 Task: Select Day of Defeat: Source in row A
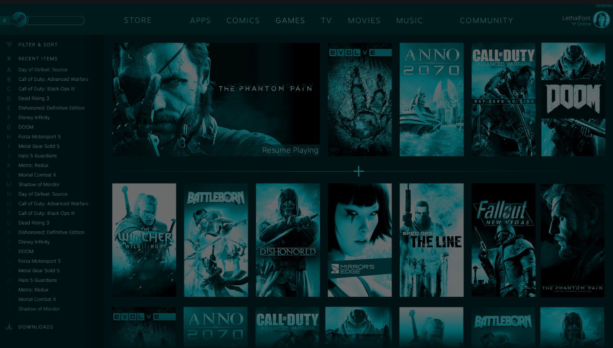(43, 70)
